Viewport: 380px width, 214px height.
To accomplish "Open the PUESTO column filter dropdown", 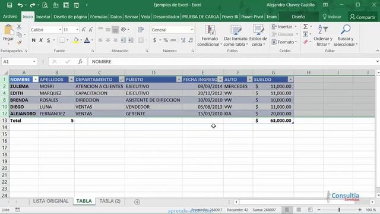I will tap(179, 80).
